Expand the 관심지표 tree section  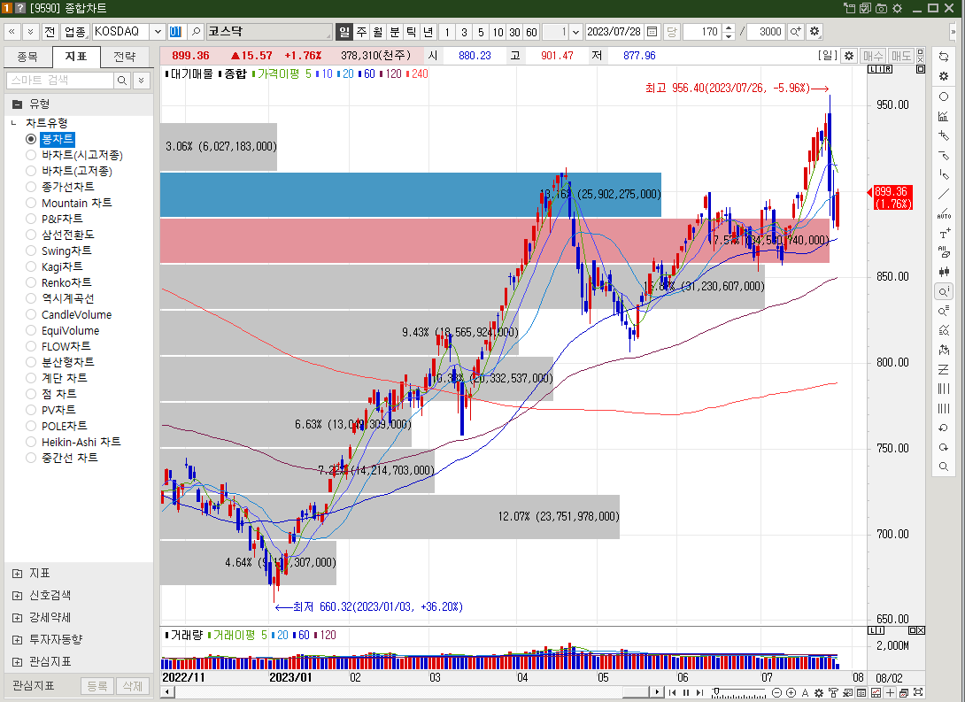[17, 662]
